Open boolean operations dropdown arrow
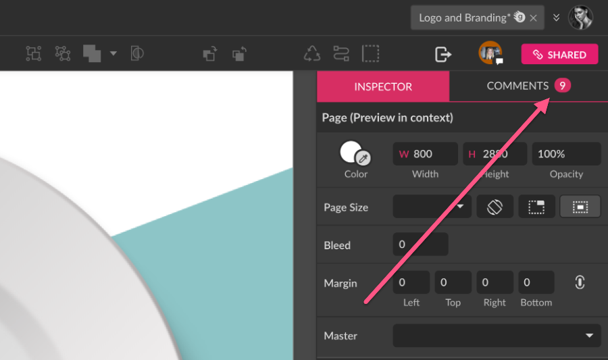This screenshot has width=608, height=360. [x=113, y=54]
